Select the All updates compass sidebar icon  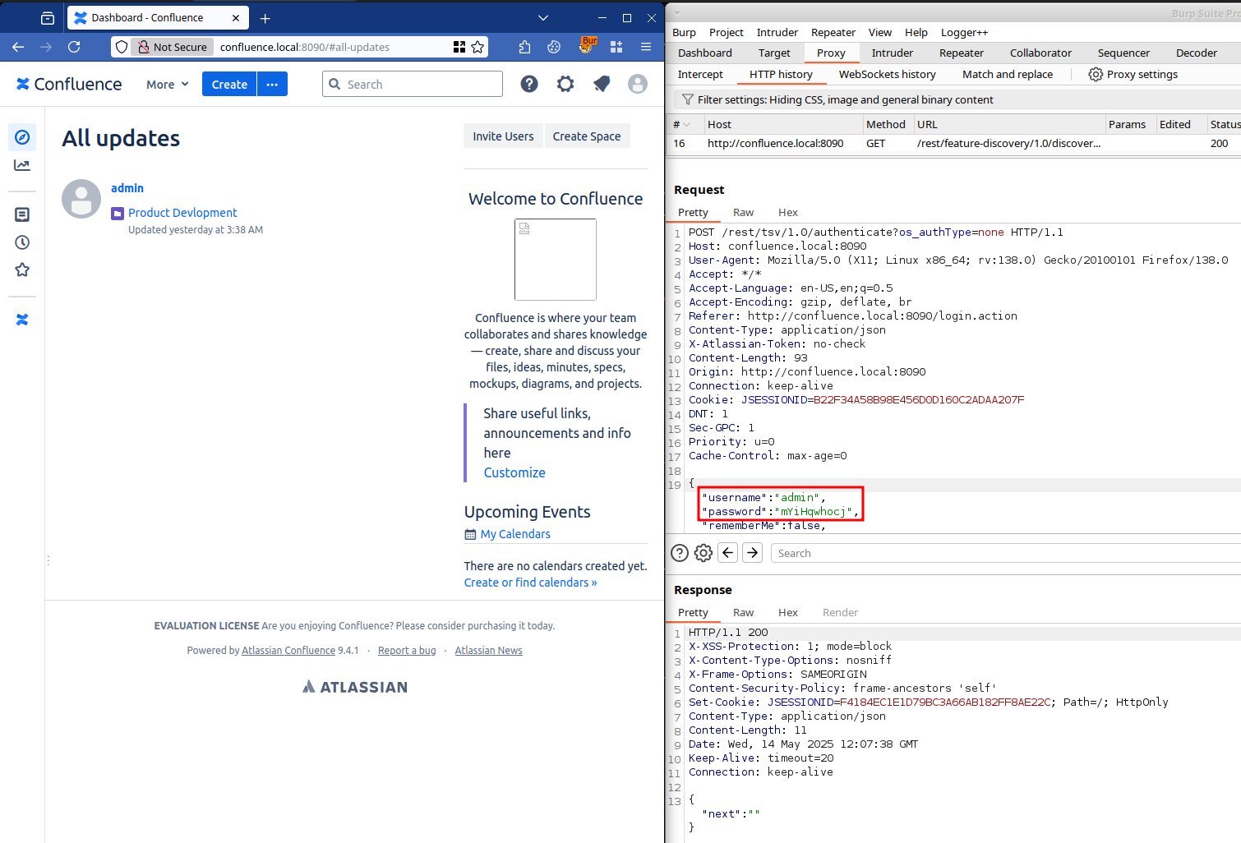point(22,137)
